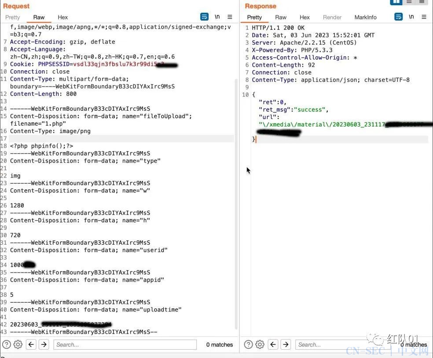Viewport: 433px width, 358px height.
Task: Toggle show non-printable chars in Response pane
Action: (411, 17)
